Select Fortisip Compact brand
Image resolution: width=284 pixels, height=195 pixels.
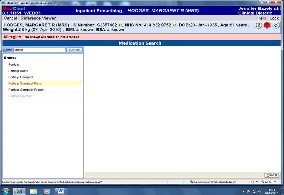point(21,77)
